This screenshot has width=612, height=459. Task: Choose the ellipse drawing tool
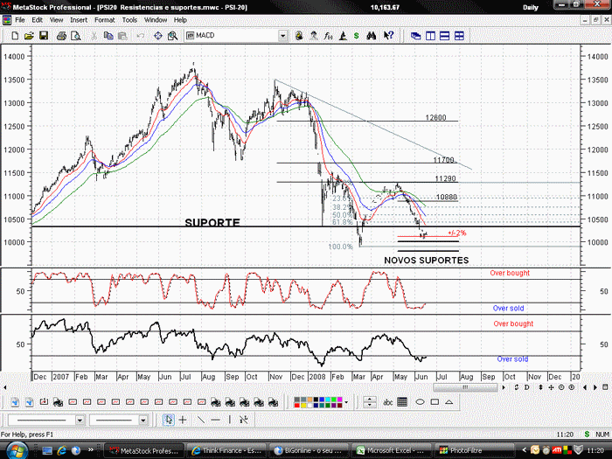420,402
